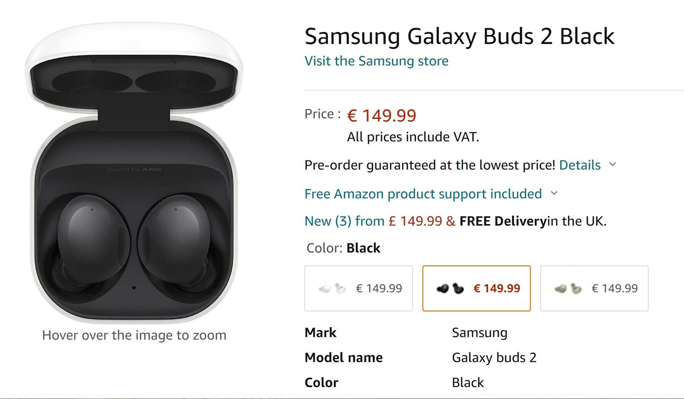
Task: Select the white earbuds color option
Action: 358,288
